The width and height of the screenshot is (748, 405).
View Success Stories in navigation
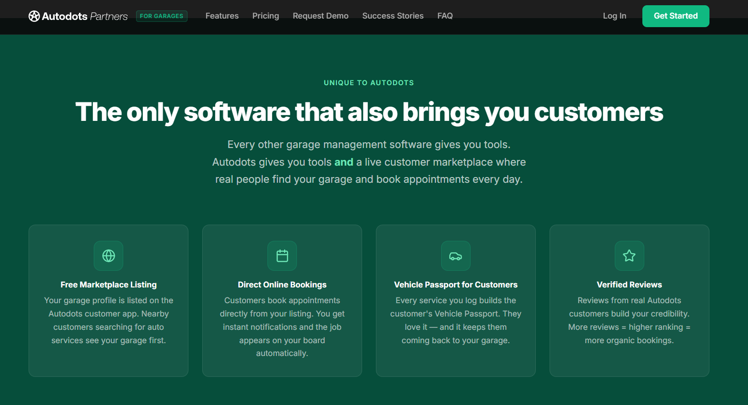[x=393, y=16]
